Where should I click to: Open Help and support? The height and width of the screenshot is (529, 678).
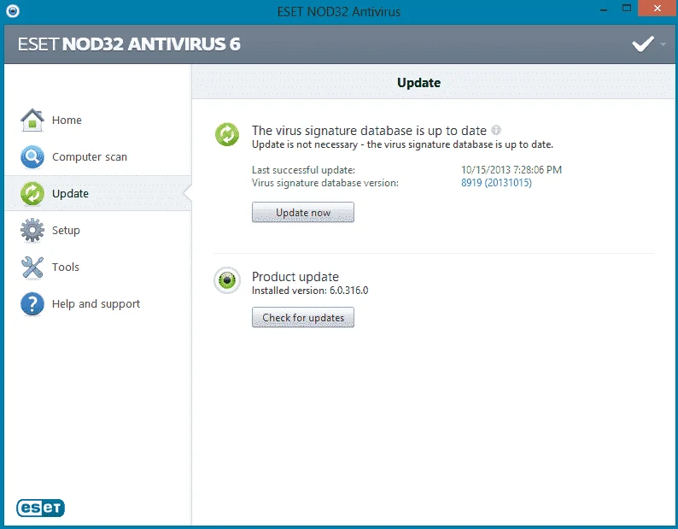(x=97, y=304)
